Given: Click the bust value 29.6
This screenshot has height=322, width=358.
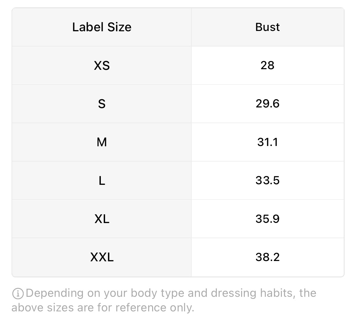Looking at the screenshot, I should tap(267, 104).
